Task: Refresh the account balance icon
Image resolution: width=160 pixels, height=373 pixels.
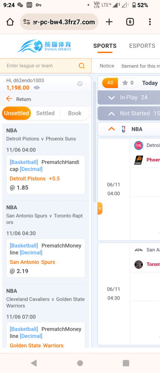Action: [80, 84]
